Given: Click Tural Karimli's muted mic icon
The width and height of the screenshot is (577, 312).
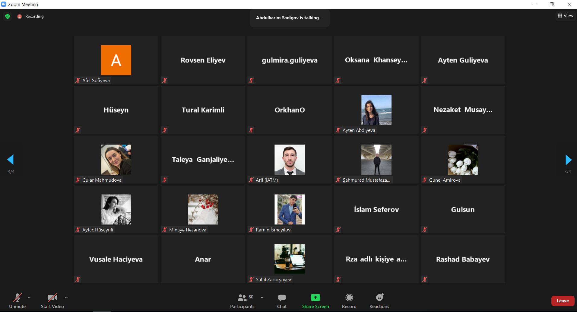Looking at the screenshot, I should coord(165,130).
